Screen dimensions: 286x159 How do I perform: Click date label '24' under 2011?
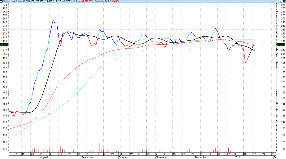(264, 154)
